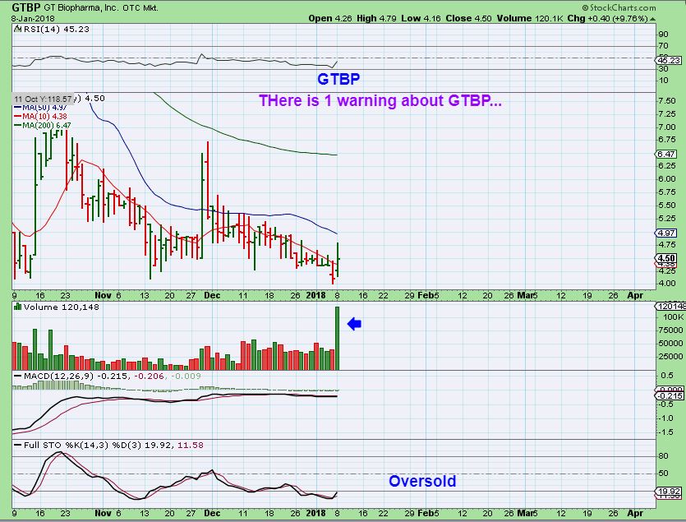Image resolution: width=686 pixels, height=522 pixels.
Task: Click the Volume 120.1K header value
Action: [530, 18]
